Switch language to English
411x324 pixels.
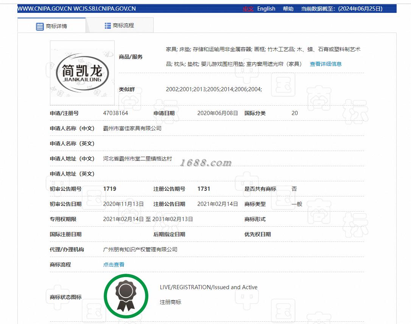click(x=266, y=9)
